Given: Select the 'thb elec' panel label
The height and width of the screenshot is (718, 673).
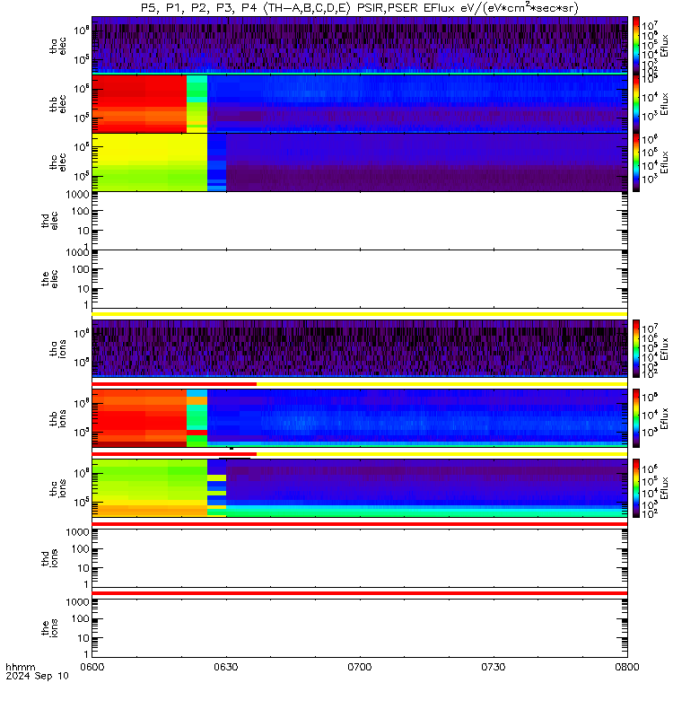Looking at the screenshot, I should [58, 104].
